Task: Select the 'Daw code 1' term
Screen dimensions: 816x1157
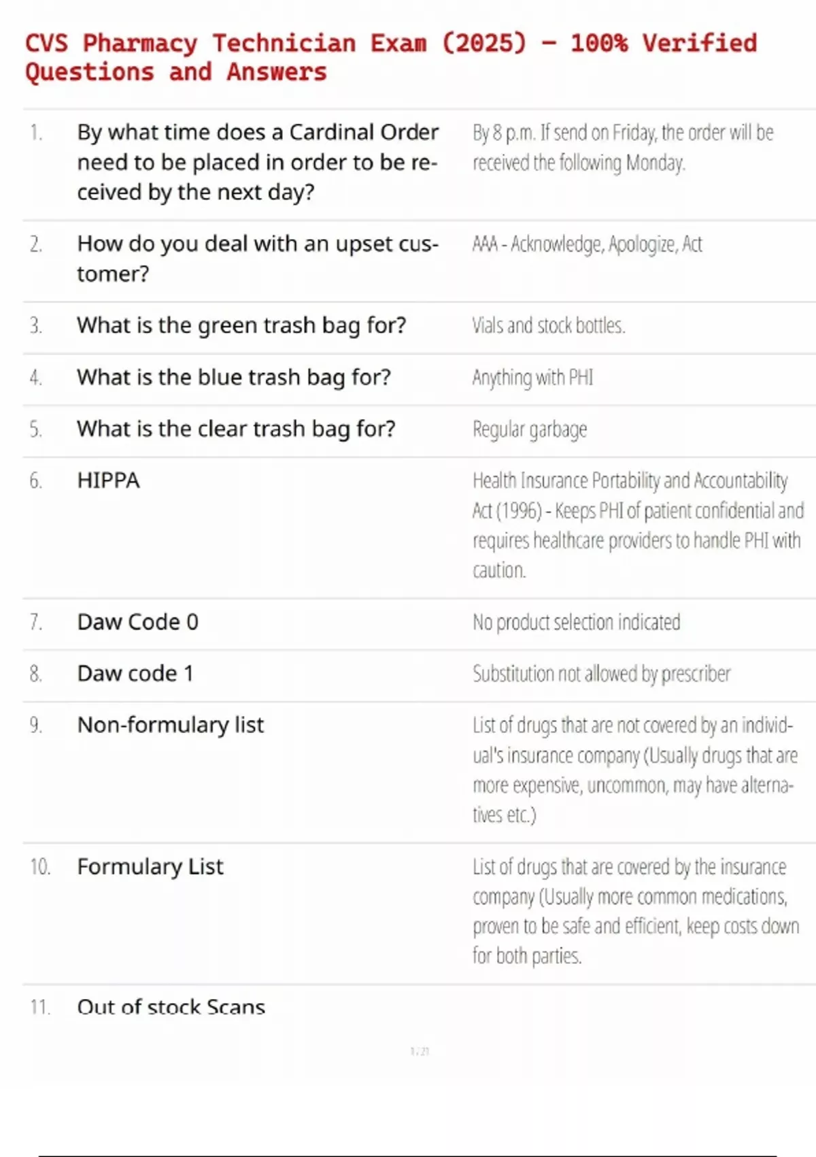Action: coord(135,674)
